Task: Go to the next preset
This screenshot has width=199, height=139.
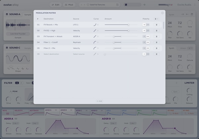Action: coord(84,5)
